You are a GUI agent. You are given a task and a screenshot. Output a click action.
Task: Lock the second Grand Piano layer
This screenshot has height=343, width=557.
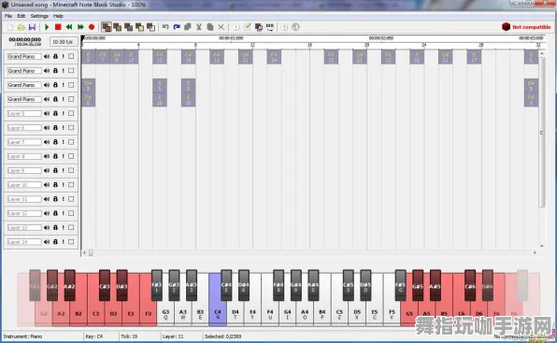coord(55,71)
